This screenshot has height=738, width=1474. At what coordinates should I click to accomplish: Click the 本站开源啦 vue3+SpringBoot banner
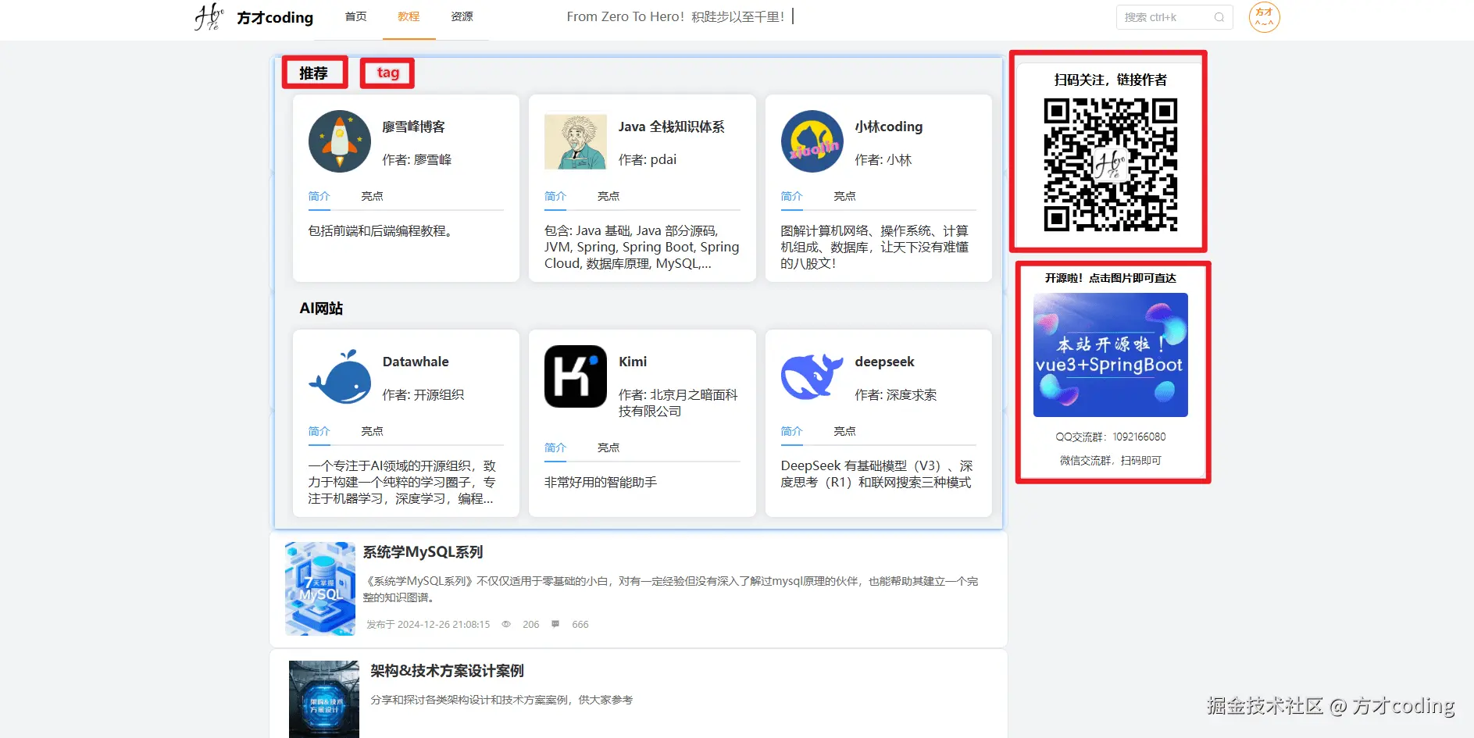1110,355
